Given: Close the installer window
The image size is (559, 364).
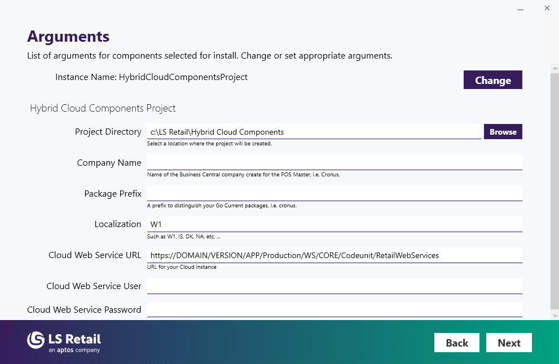Looking at the screenshot, I should click(x=547, y=8).
